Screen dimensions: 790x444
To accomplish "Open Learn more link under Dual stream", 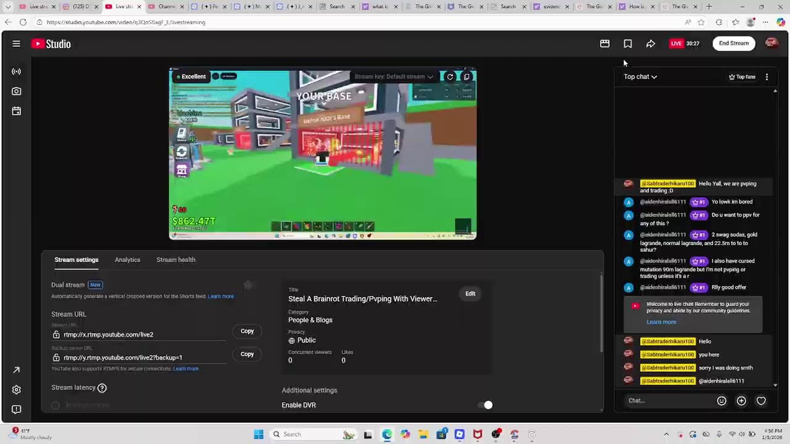I will click(220, 297).
